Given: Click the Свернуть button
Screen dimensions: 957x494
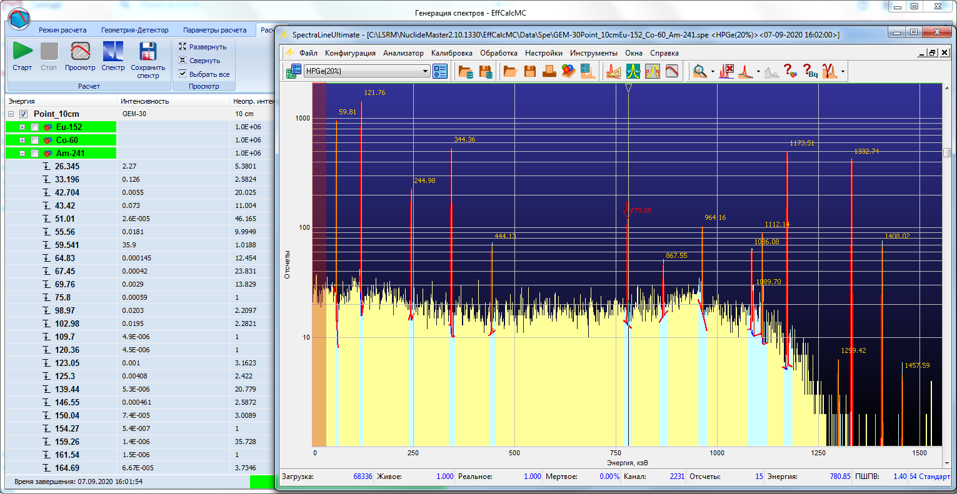Looking at the screenshot, I should [x=199, y=61].
